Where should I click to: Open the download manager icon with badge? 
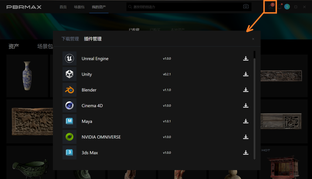coord(271,7)
